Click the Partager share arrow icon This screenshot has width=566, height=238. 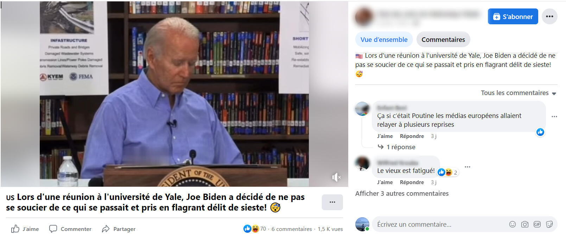tap(106, 229)
